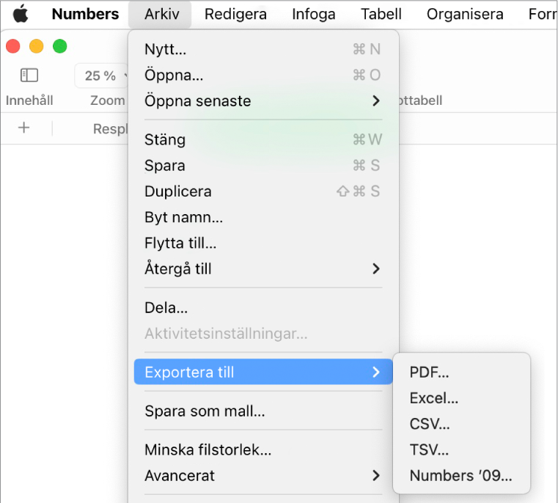
Task: Export to TSV… from submenu
Action: click(461, 450)
